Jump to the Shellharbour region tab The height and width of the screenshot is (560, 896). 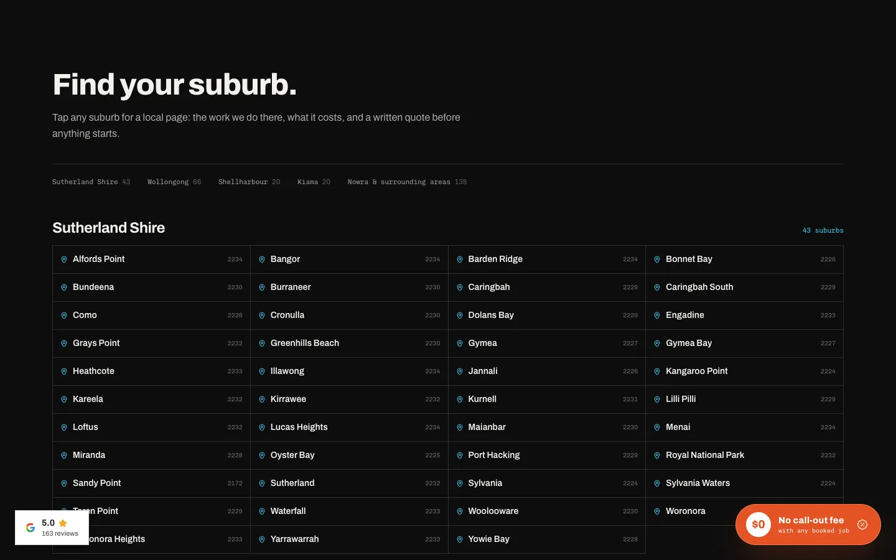249,182
